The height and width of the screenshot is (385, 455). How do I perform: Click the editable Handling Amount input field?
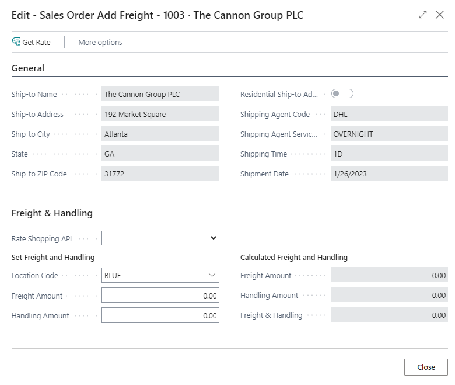(160, 315)
